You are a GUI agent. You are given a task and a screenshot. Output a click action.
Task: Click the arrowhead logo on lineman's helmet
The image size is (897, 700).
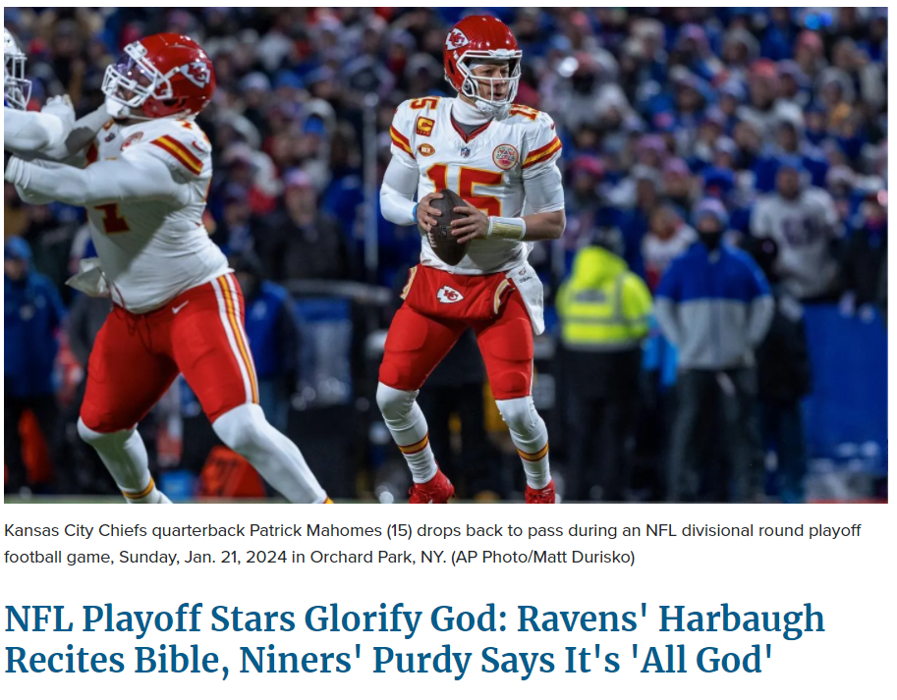click(196, 74)
